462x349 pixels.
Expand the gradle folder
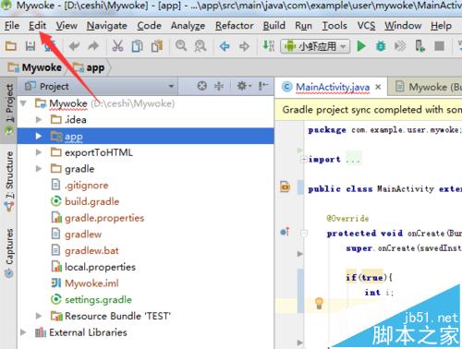point(39,169)
